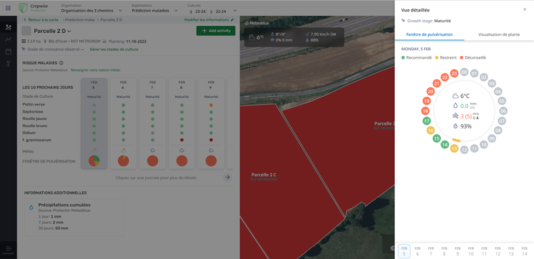Click the next days arrow icon
This screenshot has height=259, width=534.
227,178
